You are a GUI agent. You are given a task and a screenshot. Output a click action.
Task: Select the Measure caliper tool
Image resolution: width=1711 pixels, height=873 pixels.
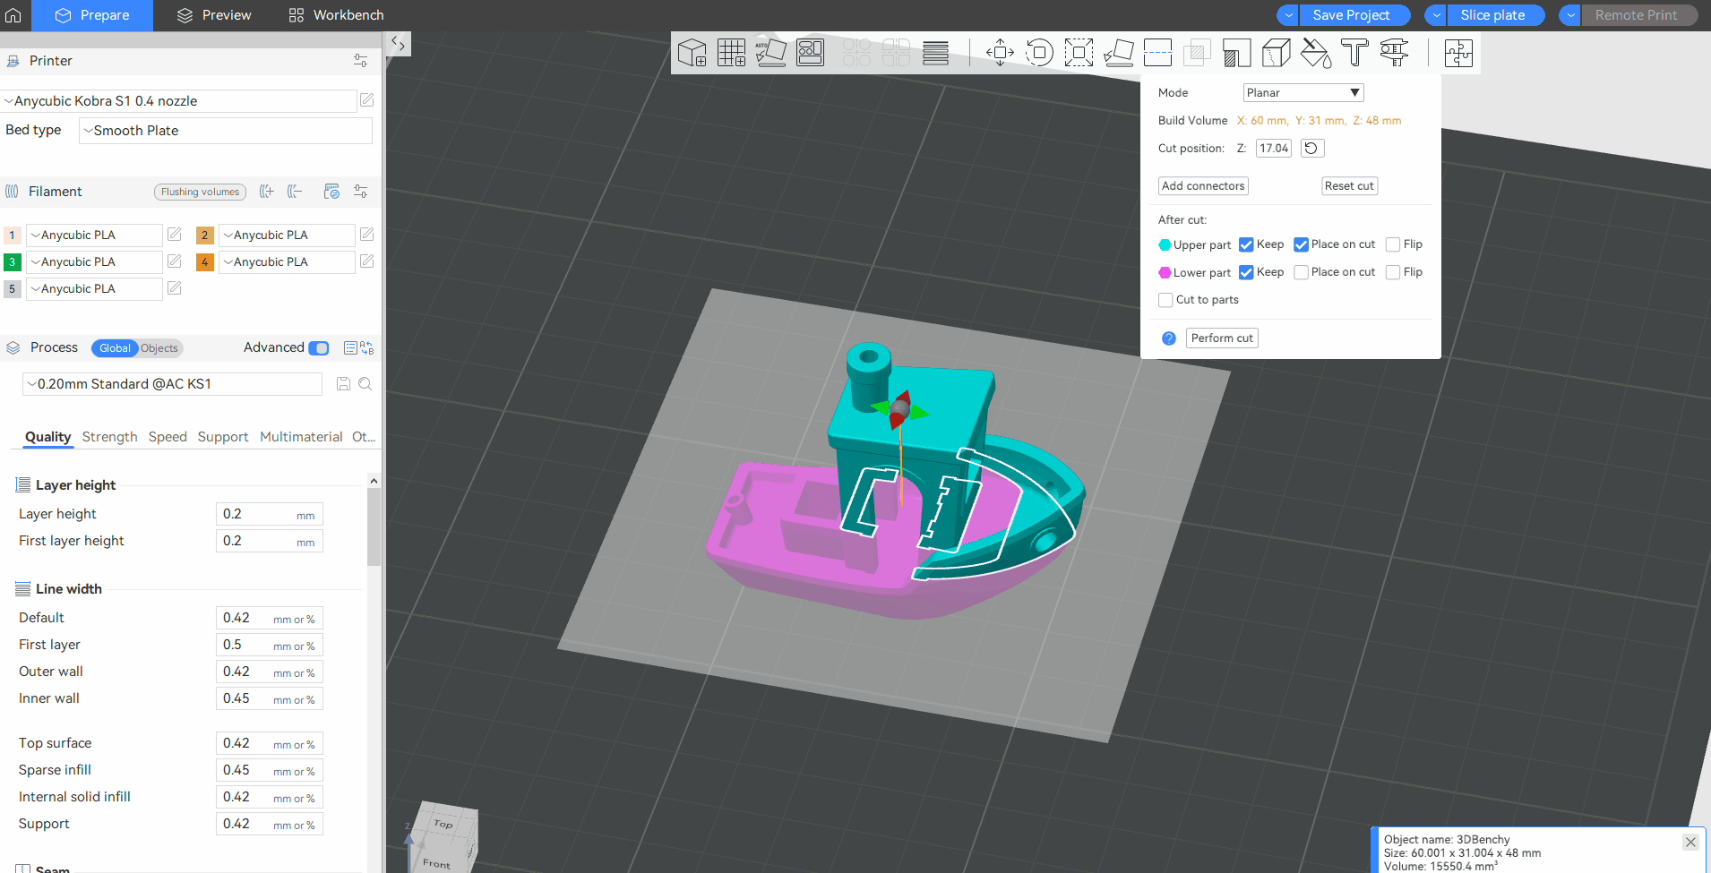point(1394,53)
